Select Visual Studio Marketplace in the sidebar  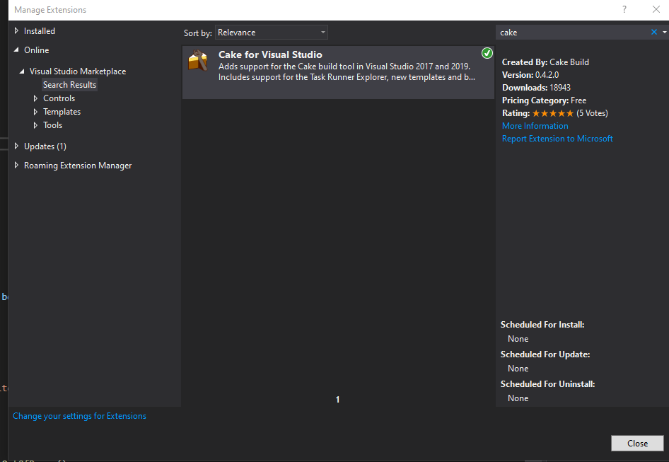(x=78, y=71)
